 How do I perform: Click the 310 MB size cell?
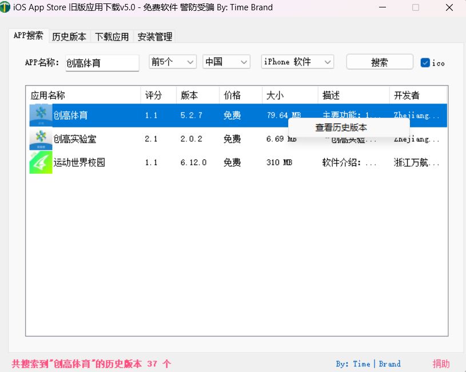[x=280, y=162]
